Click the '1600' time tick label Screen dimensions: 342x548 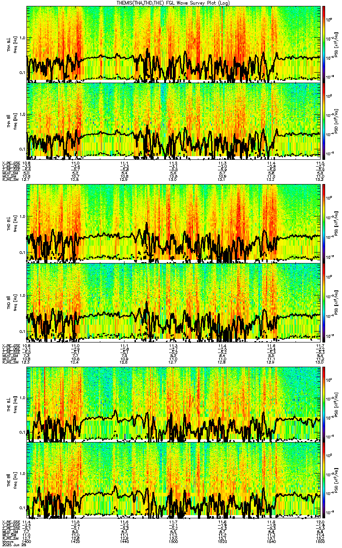click(x=319, y=542)
